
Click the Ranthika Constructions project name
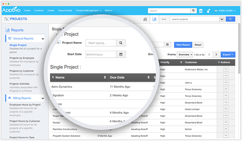pos(65,129)
